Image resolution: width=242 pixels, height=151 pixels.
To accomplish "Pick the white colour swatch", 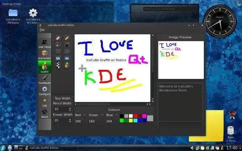I will coord(131,116).
